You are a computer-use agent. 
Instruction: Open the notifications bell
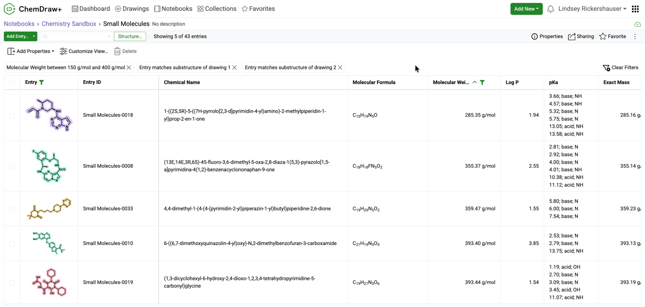(551, 9)
